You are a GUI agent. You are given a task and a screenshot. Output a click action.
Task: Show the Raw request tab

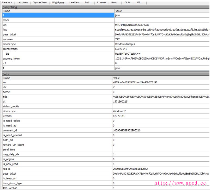(114, 2)
